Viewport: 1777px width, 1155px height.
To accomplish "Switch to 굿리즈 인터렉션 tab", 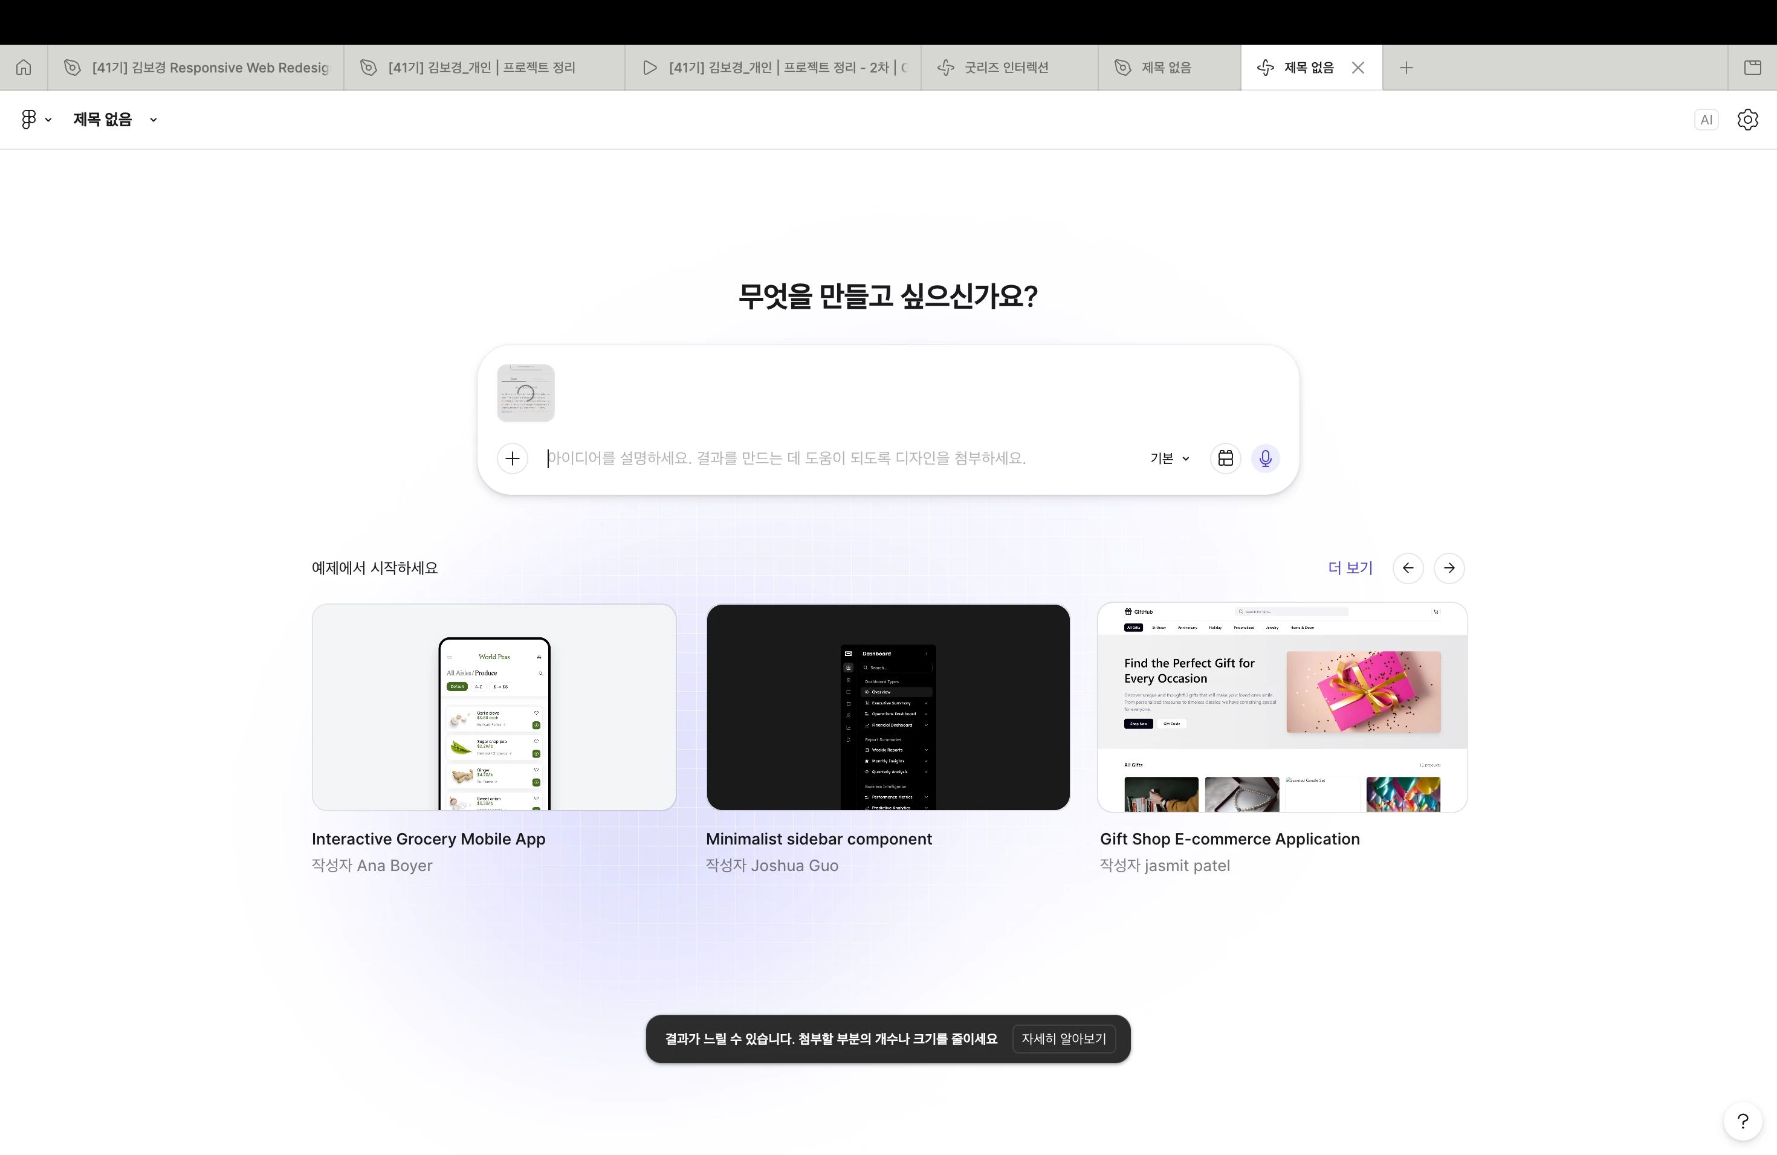I will 1005,68.
